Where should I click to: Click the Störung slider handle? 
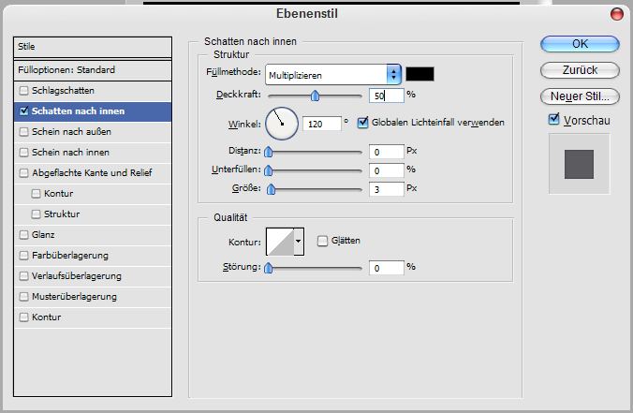pos(269,268)
